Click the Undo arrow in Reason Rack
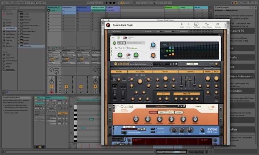 [182, 24]
